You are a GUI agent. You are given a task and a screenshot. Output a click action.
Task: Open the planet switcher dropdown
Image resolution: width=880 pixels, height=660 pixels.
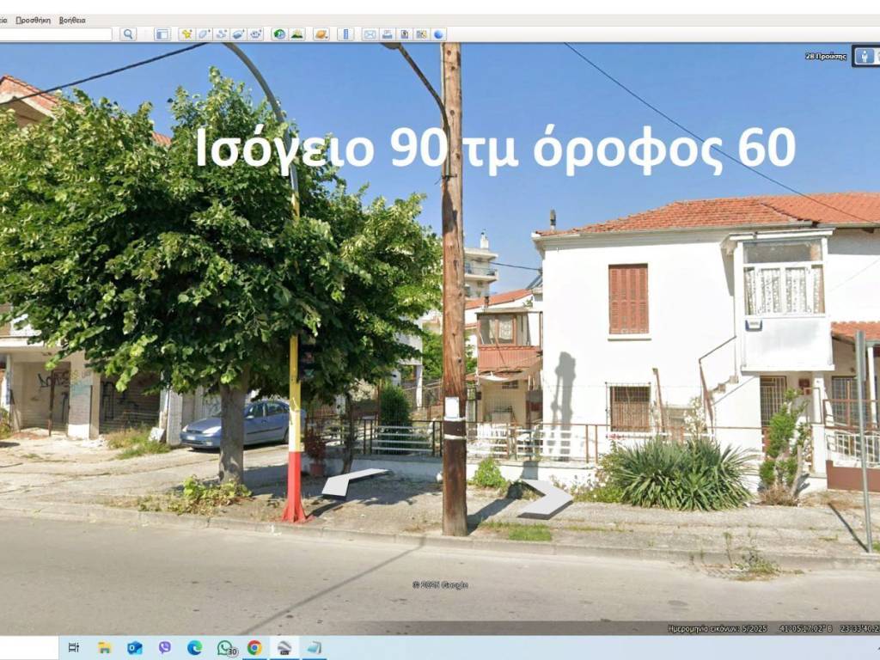pyautogui.click(x=321, y=34)
